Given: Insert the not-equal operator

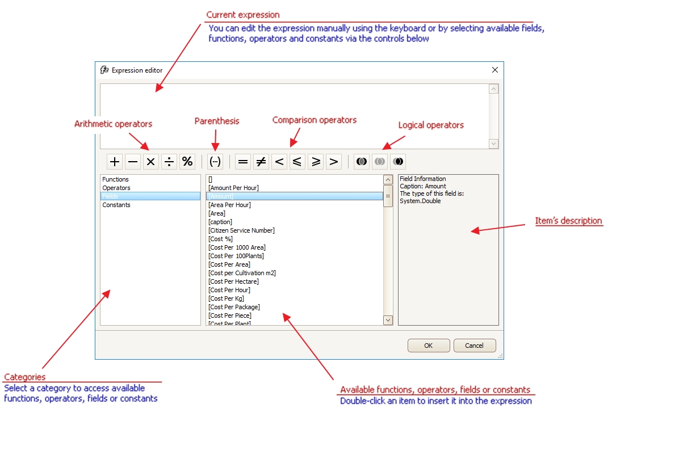Looking at the screenshot, I should click(261, 162).
